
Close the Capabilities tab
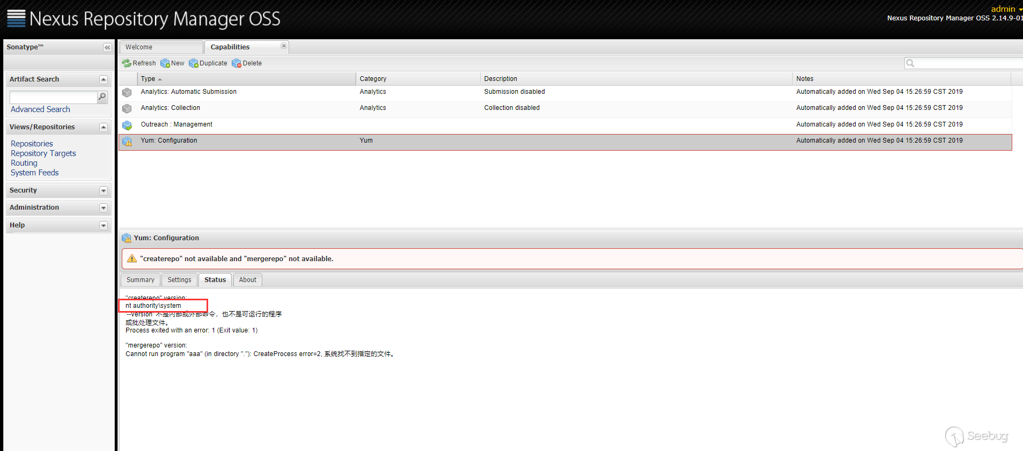[284, 46]
